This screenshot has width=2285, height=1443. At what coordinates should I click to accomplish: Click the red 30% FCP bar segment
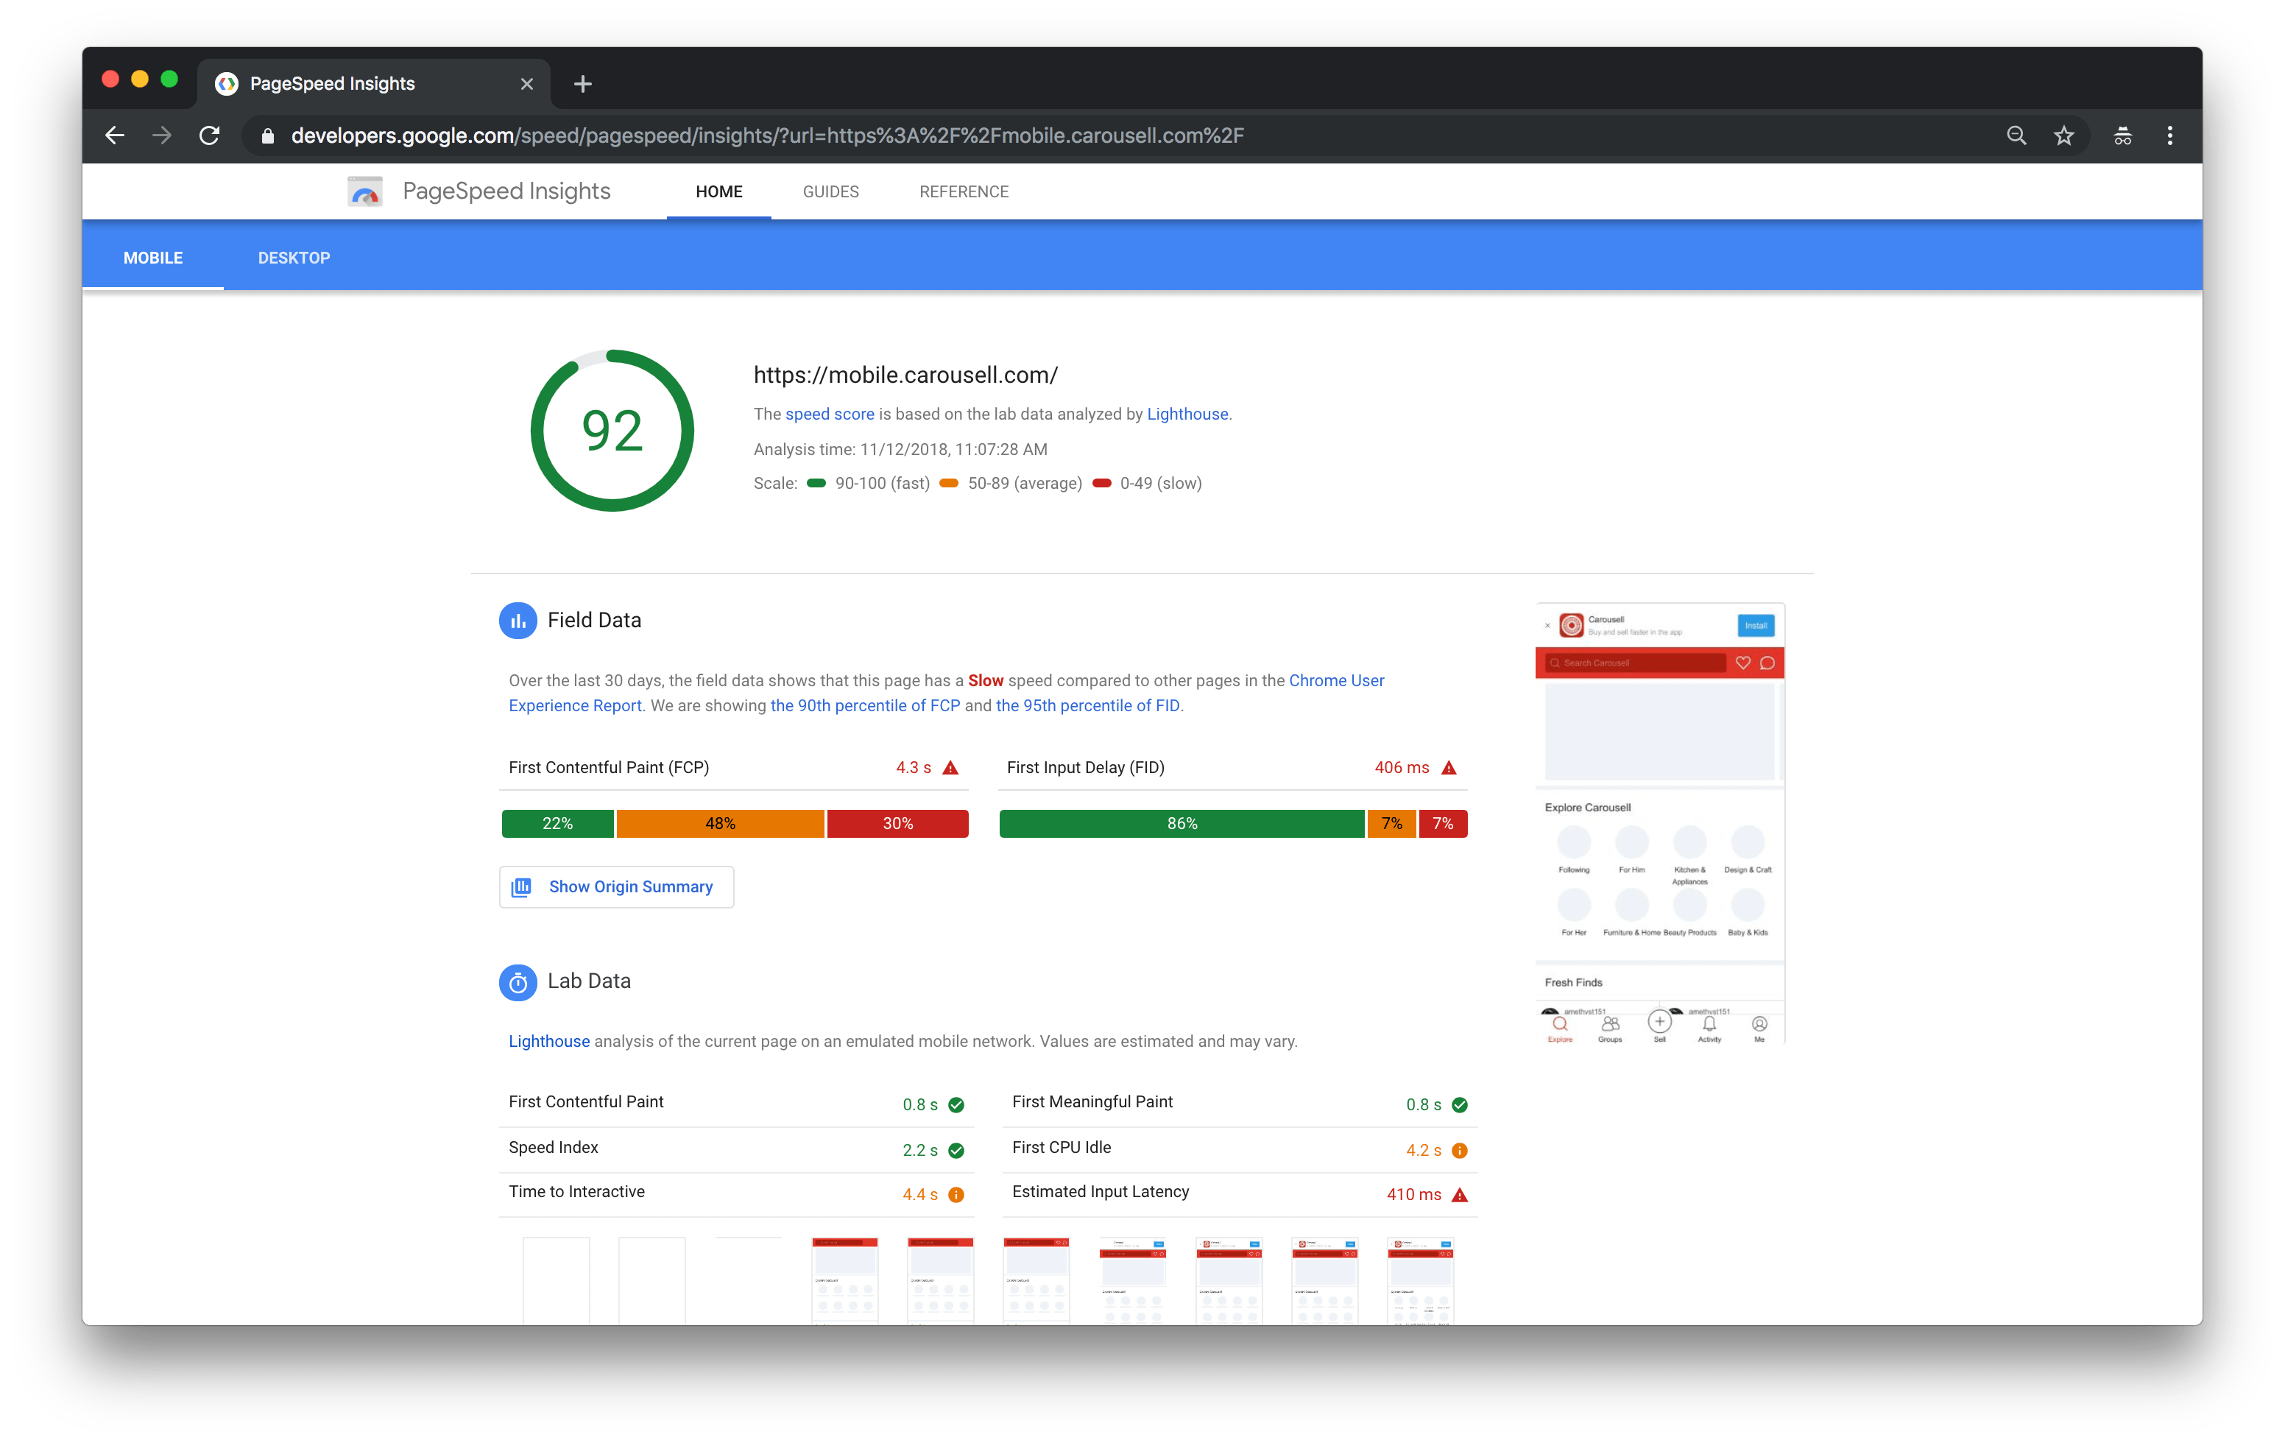[x=897, y=824]
